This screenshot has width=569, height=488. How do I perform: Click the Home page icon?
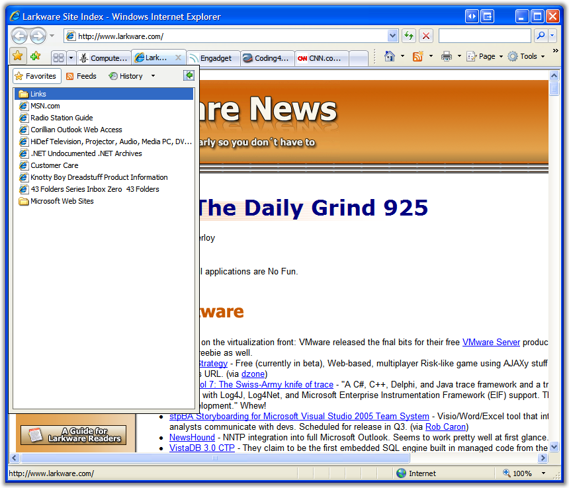click(x=390, y=56)
